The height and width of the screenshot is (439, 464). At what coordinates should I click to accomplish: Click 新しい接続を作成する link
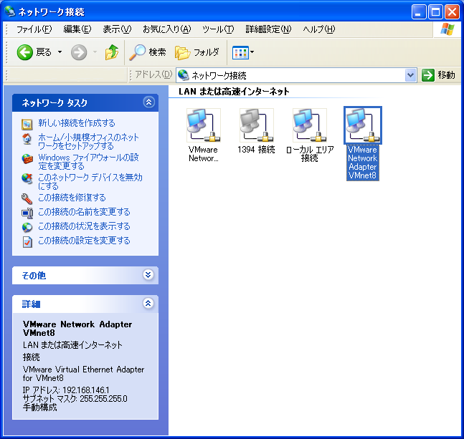(x=76, y=123)
